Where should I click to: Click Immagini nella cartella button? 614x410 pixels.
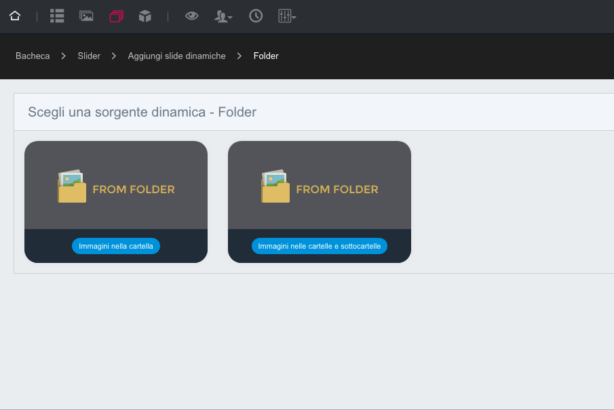(x=116, y=246)
